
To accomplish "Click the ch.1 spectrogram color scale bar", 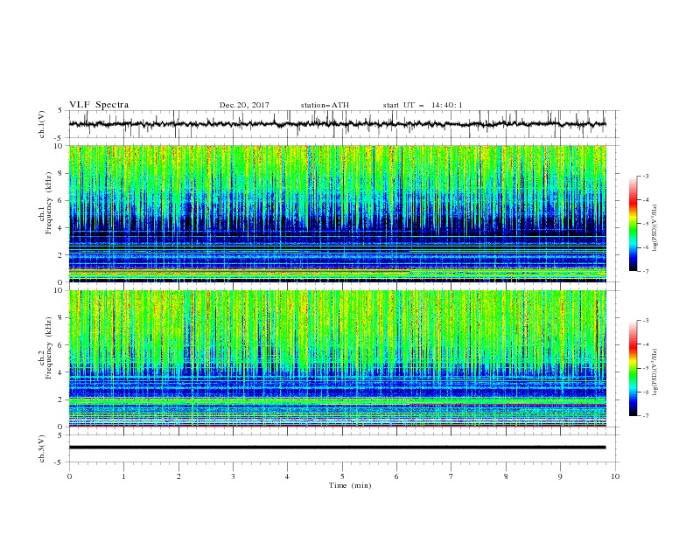I will tap(633, 224).
